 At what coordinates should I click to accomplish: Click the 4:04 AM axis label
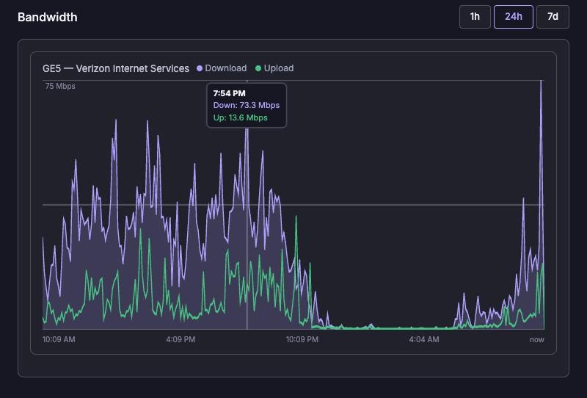click(x=424, y=339)
